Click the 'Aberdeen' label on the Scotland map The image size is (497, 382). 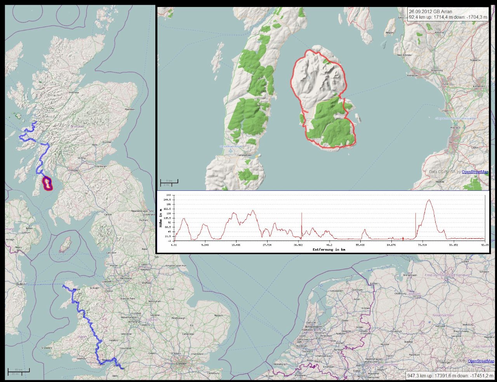click(129, 109)
